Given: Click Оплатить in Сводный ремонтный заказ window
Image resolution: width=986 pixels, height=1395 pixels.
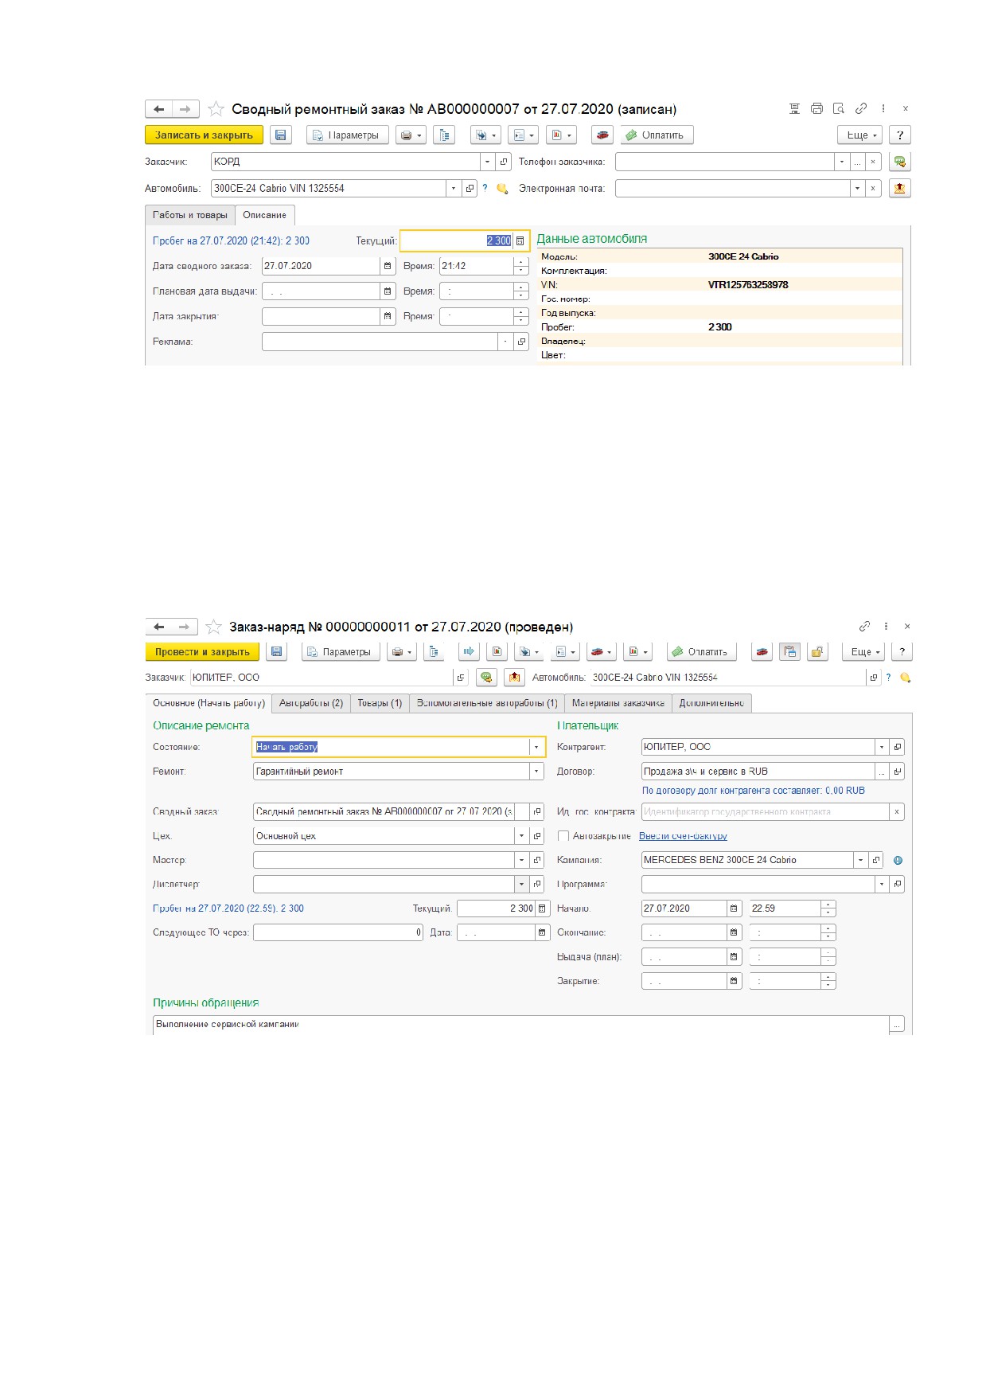Looking at the screenshot, I should [657, 135].
